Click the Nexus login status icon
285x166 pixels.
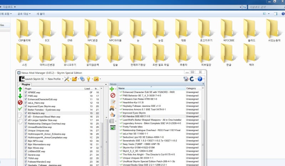(186, 79)
